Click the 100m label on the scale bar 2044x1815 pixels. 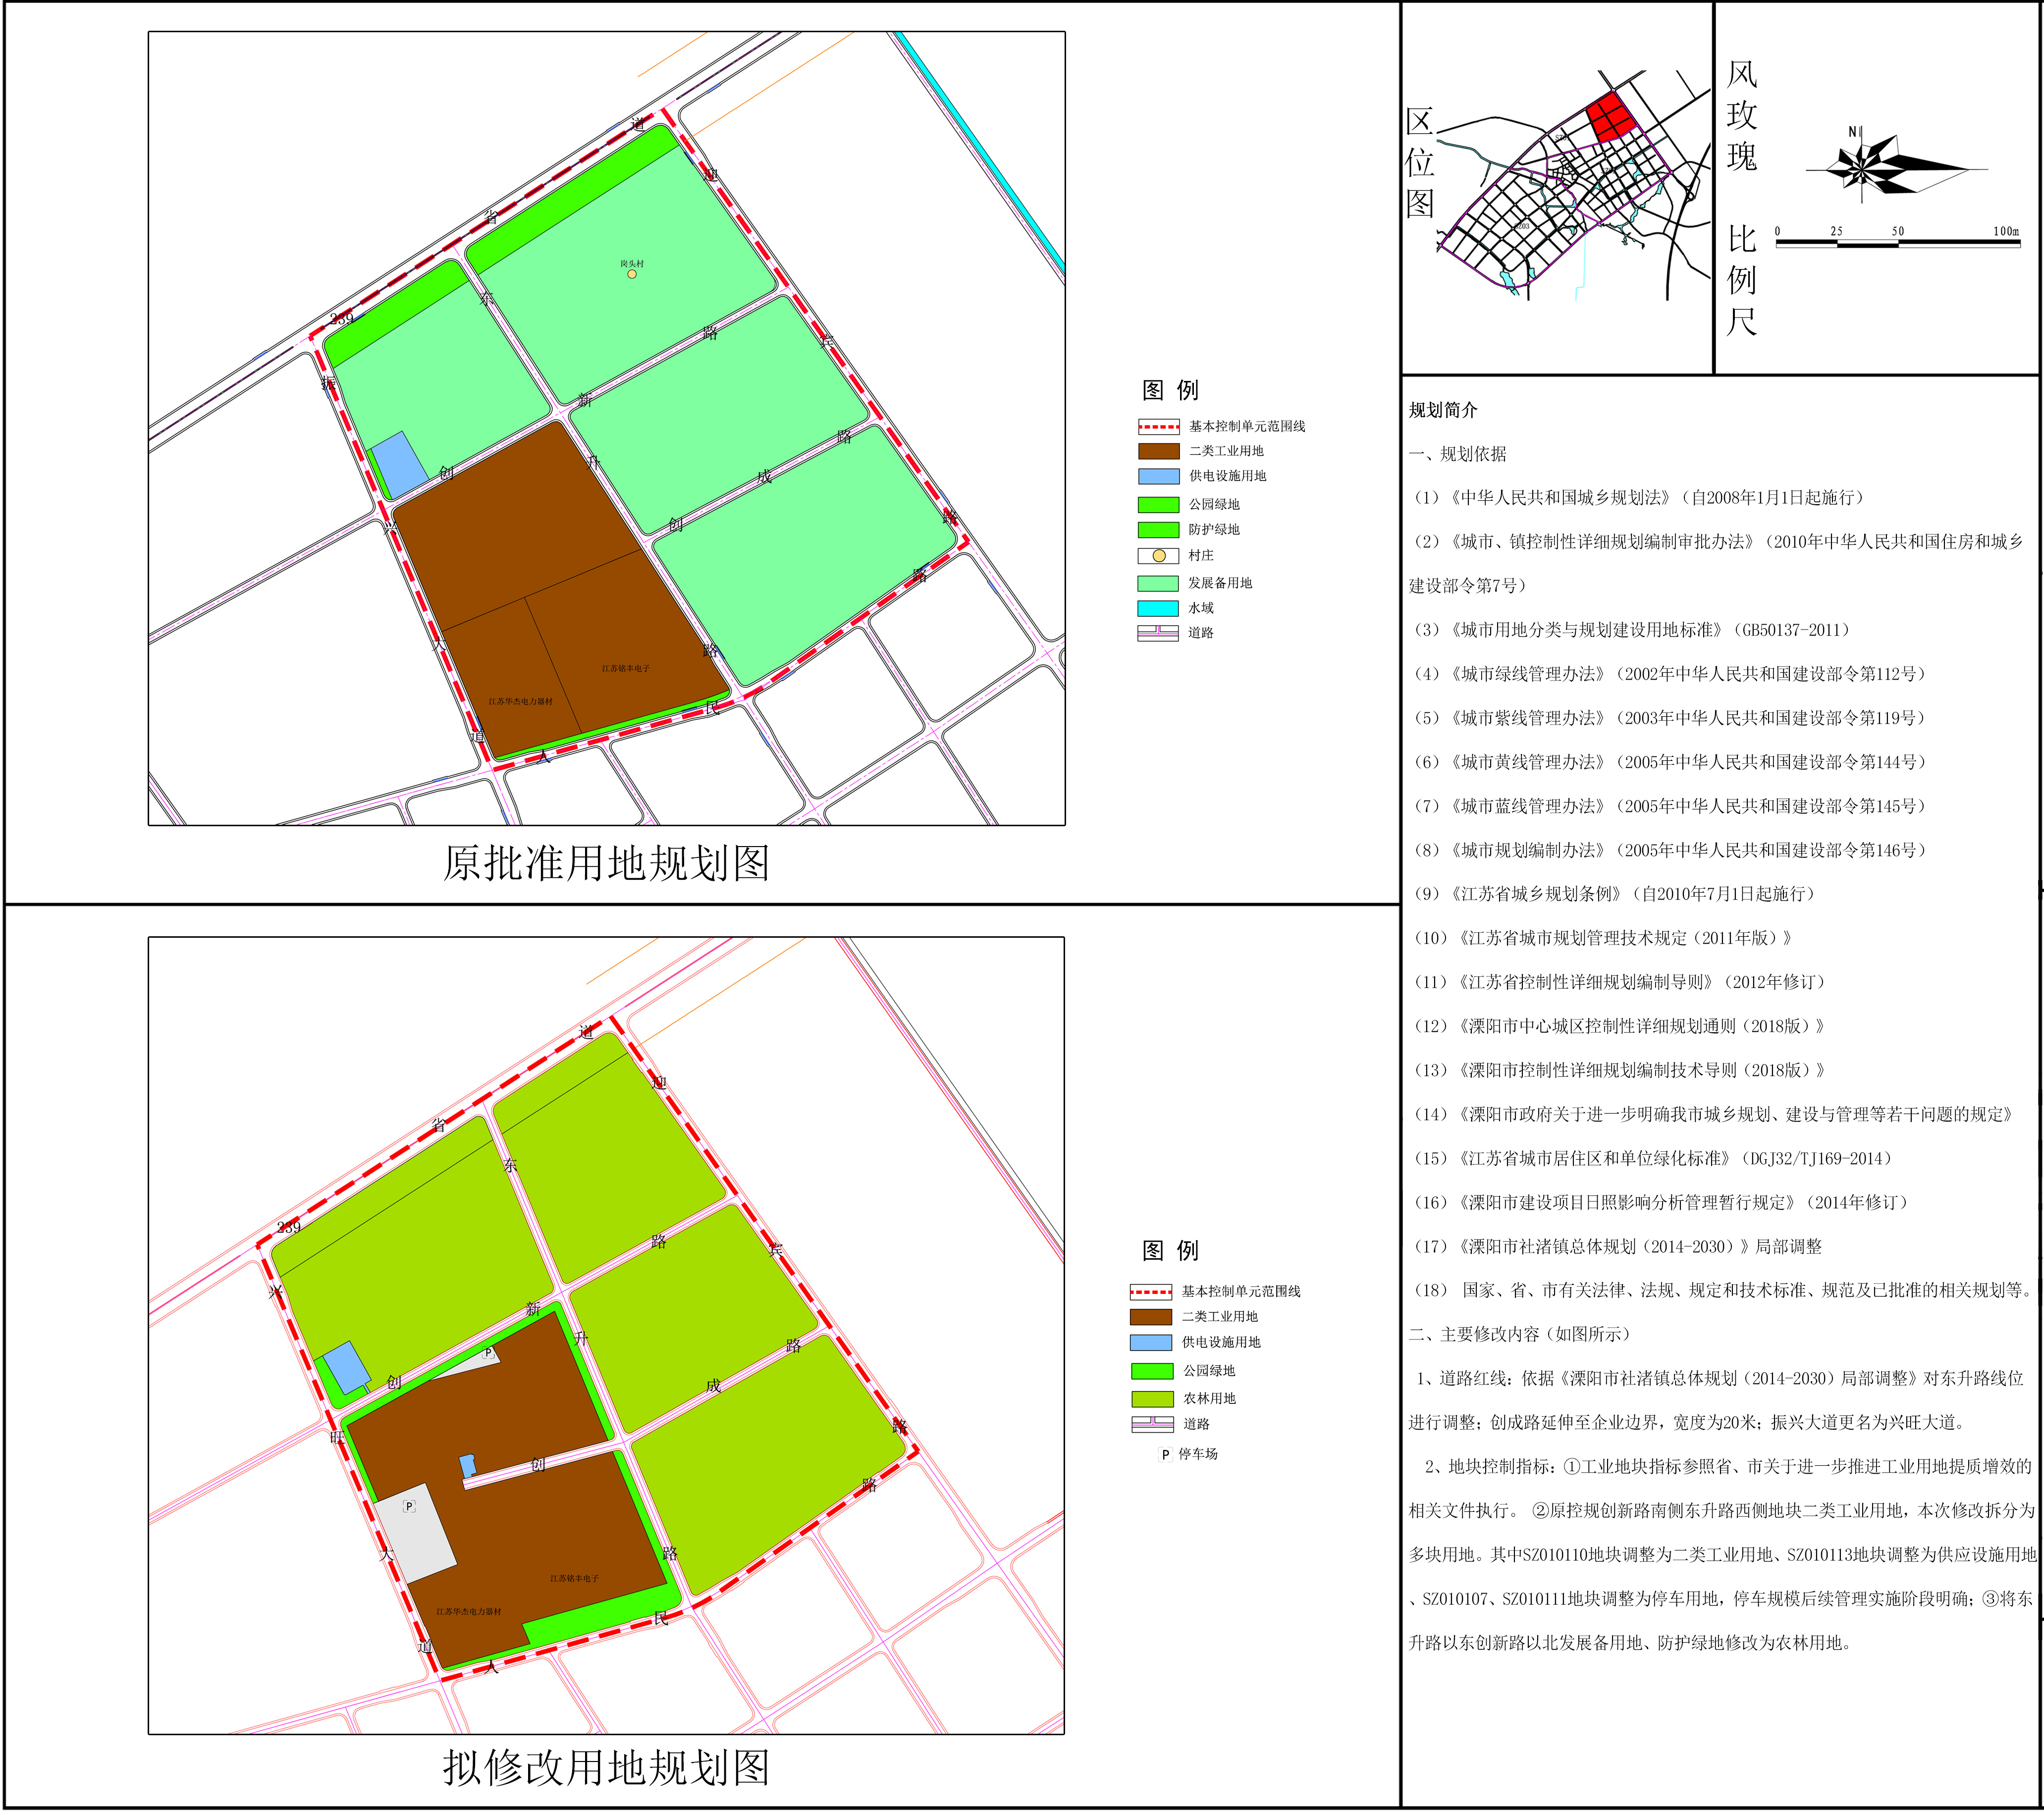click(2006, 231)
